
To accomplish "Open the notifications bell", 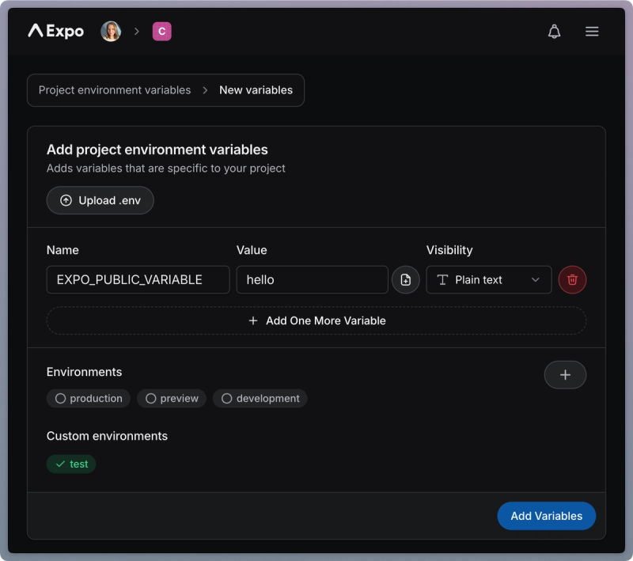I will (x=554, y=31).
